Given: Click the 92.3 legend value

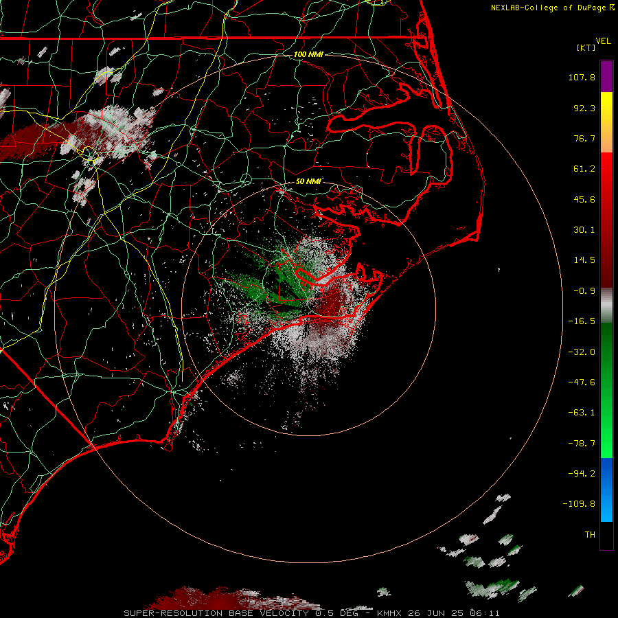Looking at the screenshot, I should pos(584,108).
